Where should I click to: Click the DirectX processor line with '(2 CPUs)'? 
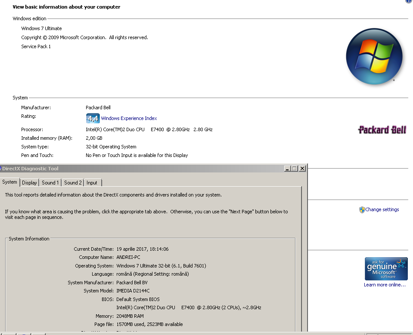pos(189,307)
